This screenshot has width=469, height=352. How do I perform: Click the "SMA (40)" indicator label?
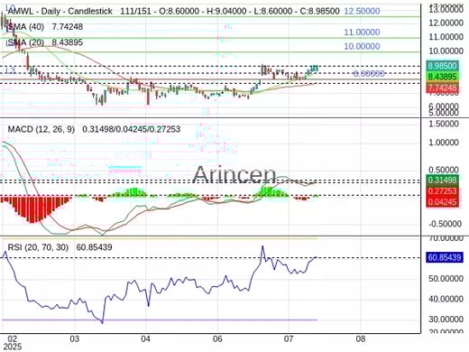[26, 27]
